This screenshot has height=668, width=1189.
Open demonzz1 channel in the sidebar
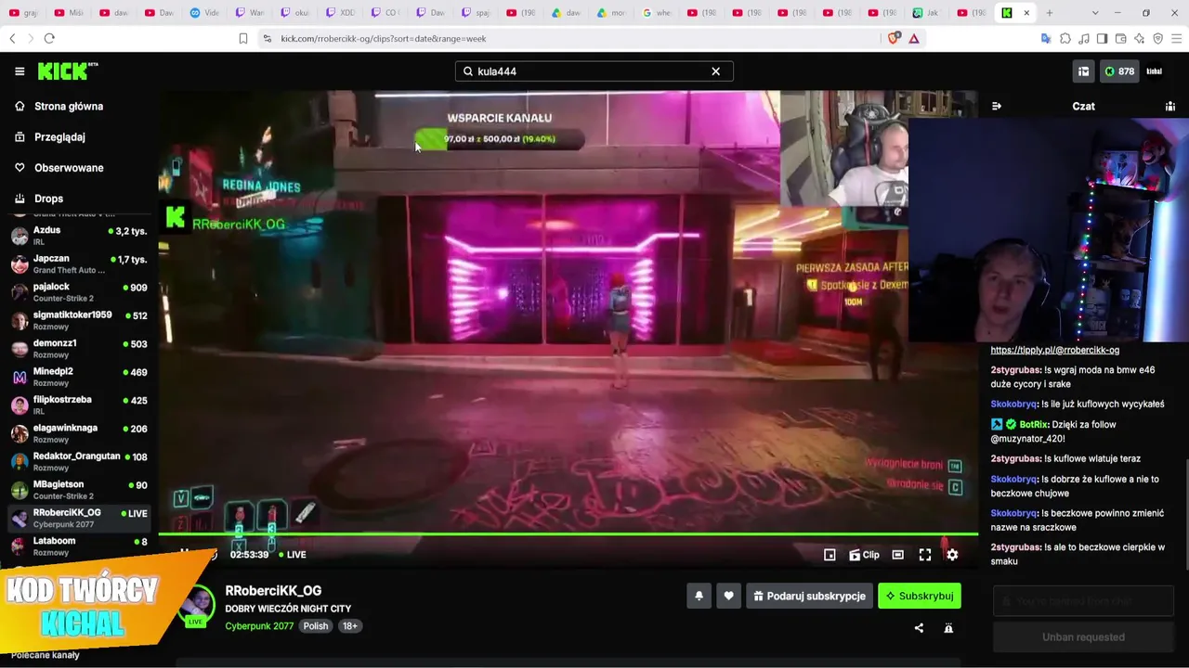point(79,349)
